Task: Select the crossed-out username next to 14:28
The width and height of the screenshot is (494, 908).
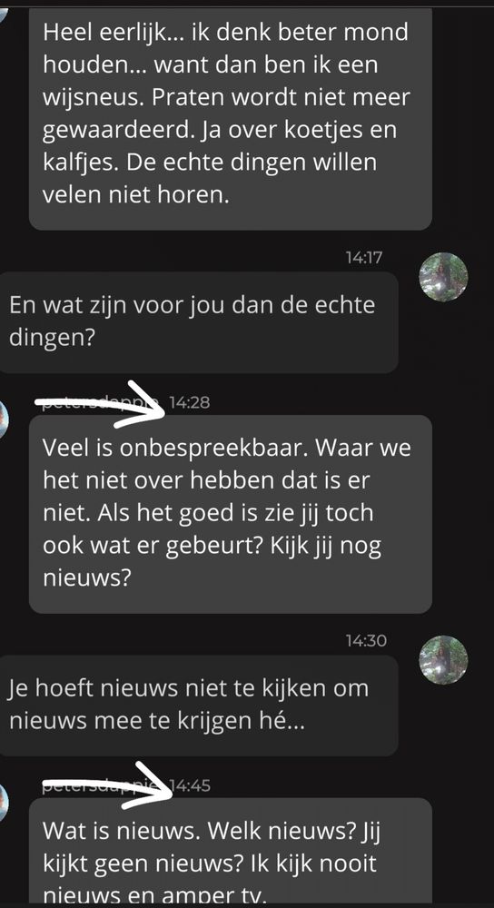Action: pos(100,402)
